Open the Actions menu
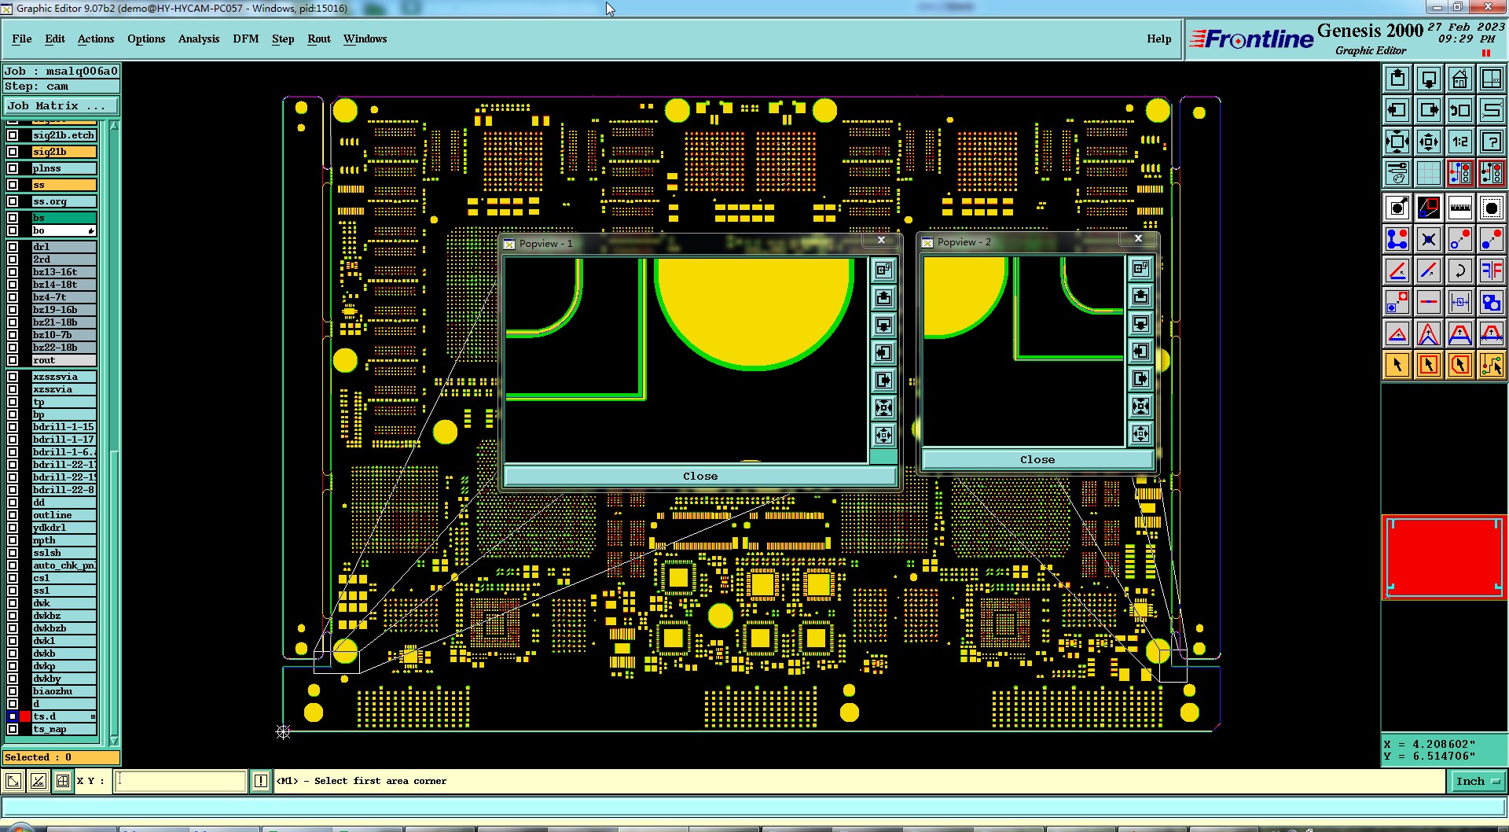The height and width of the screenshot is (832, 1509). point(96,39)
